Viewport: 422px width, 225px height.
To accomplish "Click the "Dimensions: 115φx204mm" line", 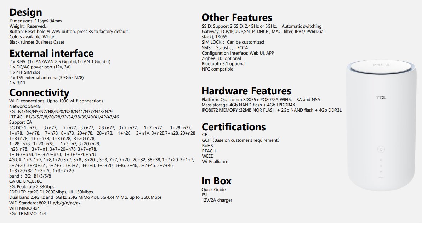I will pos(35,21).
